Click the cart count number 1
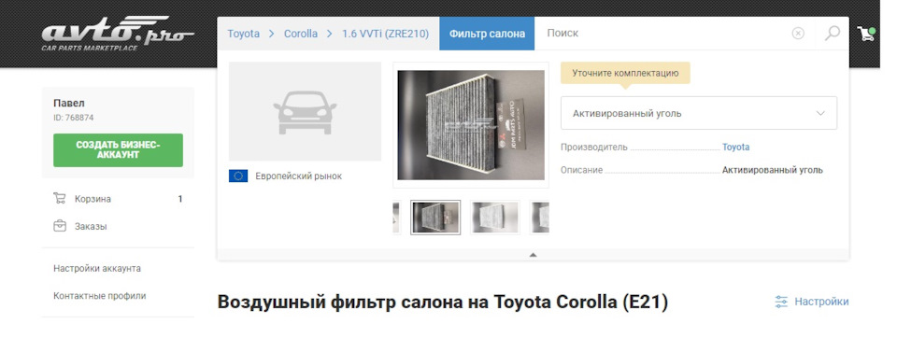 (180, 199)
